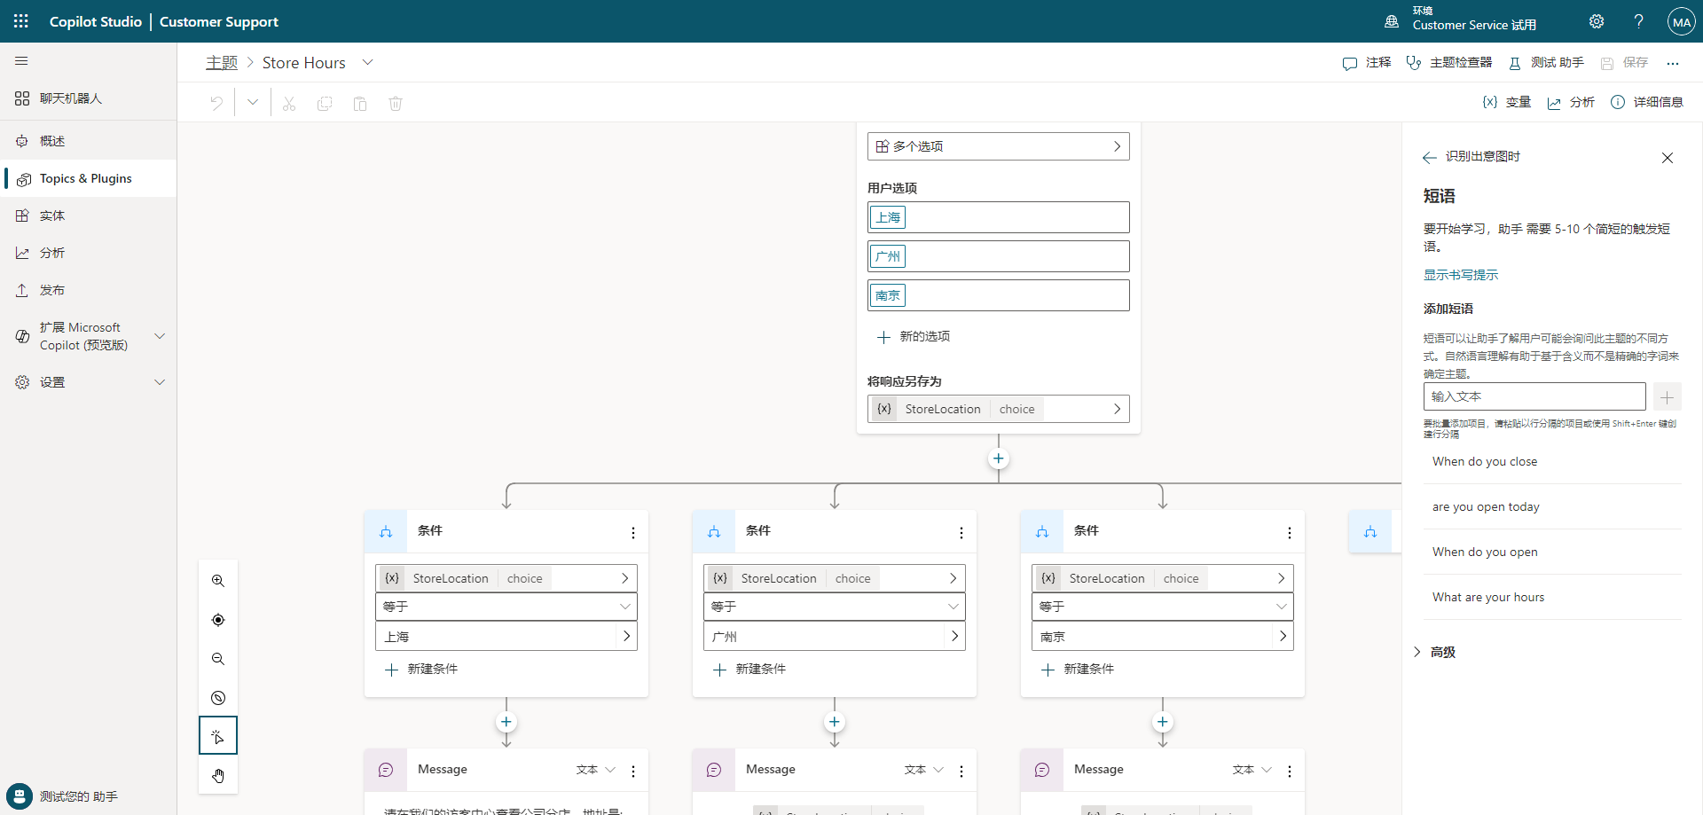Open more options on 上海 condition card
Image resolution: width=1703 pixels, height=815 pixels.
(x=633, y=532)
